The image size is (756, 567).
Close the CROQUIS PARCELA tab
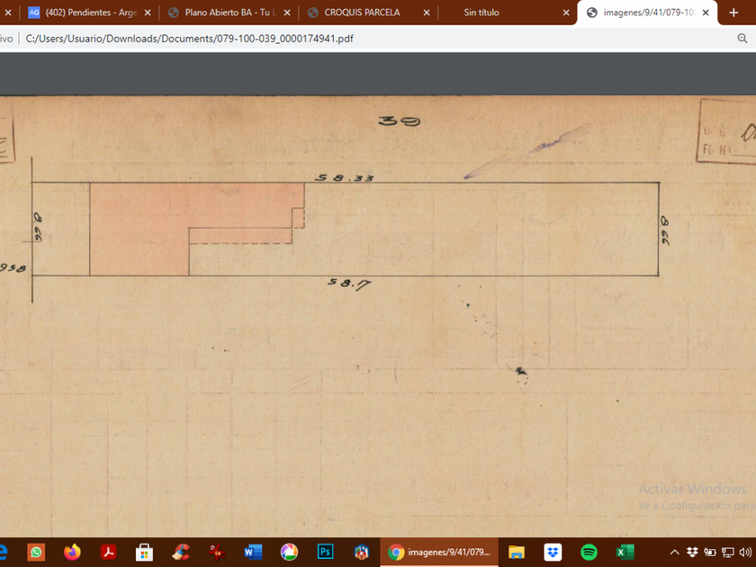pos(427,13)
